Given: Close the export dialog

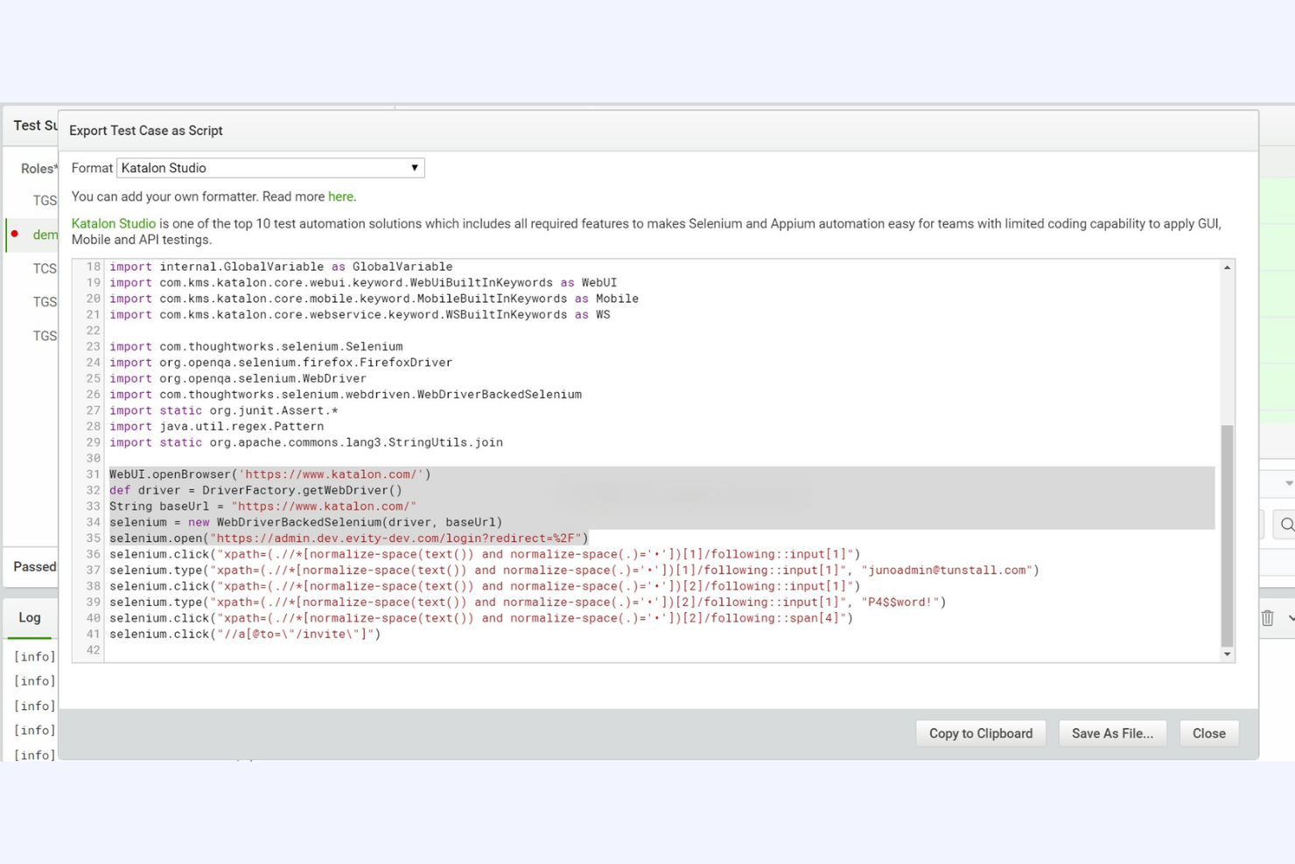Looking at the screenshot, I should coord(1208,734).
